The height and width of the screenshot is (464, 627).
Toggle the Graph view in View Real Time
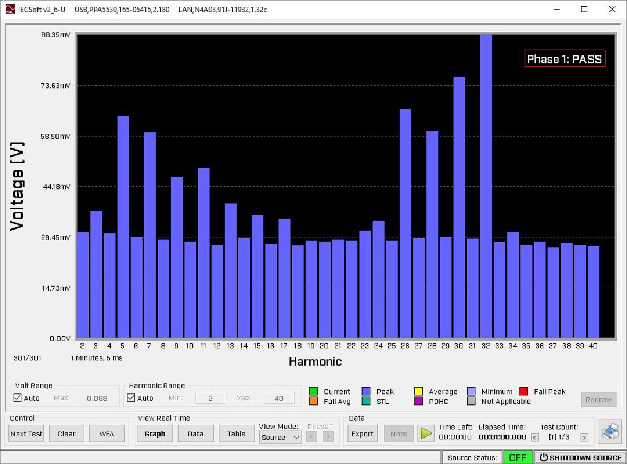pos(155,433)
